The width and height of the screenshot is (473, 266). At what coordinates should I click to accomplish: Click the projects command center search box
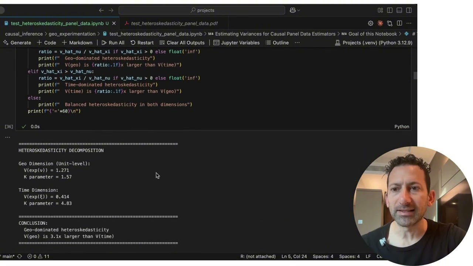click(x=202, y=10)
